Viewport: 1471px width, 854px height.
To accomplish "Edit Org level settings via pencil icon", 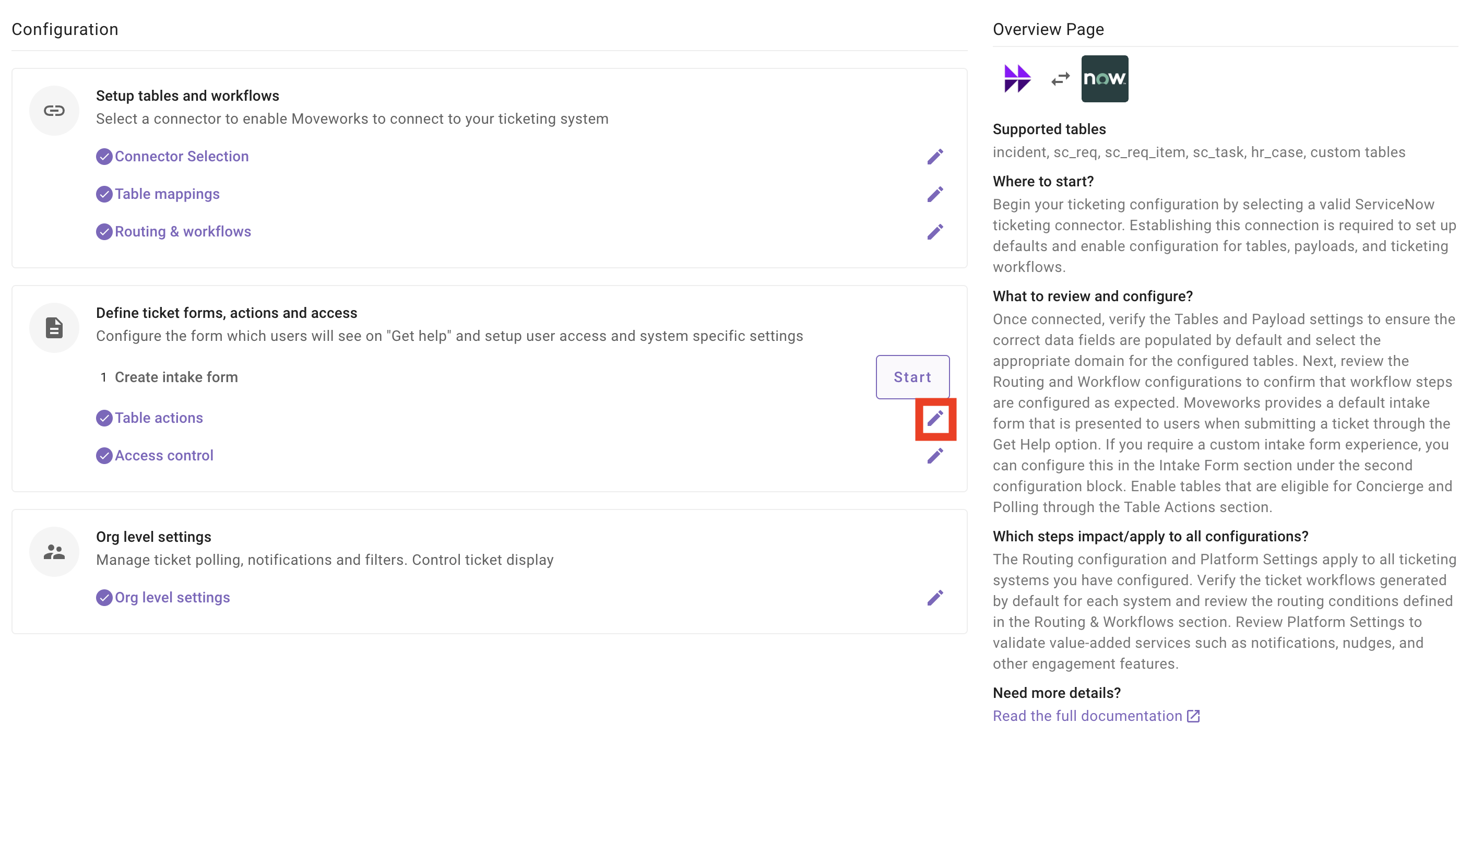I will tap(934, 598).
